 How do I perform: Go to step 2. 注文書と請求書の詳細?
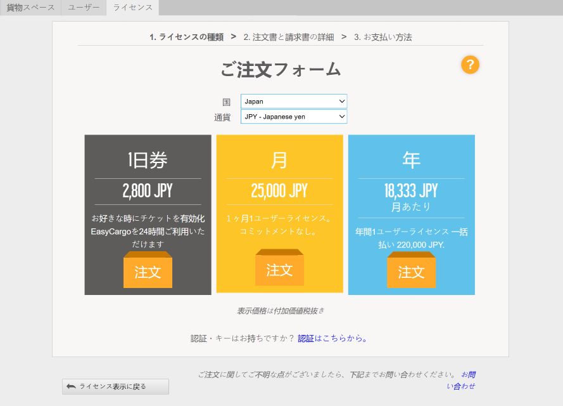(288, 37)
